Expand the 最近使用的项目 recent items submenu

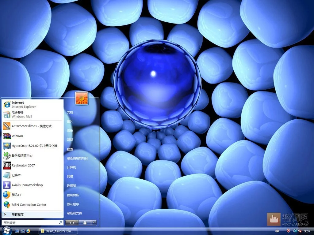tap(81, 158)
